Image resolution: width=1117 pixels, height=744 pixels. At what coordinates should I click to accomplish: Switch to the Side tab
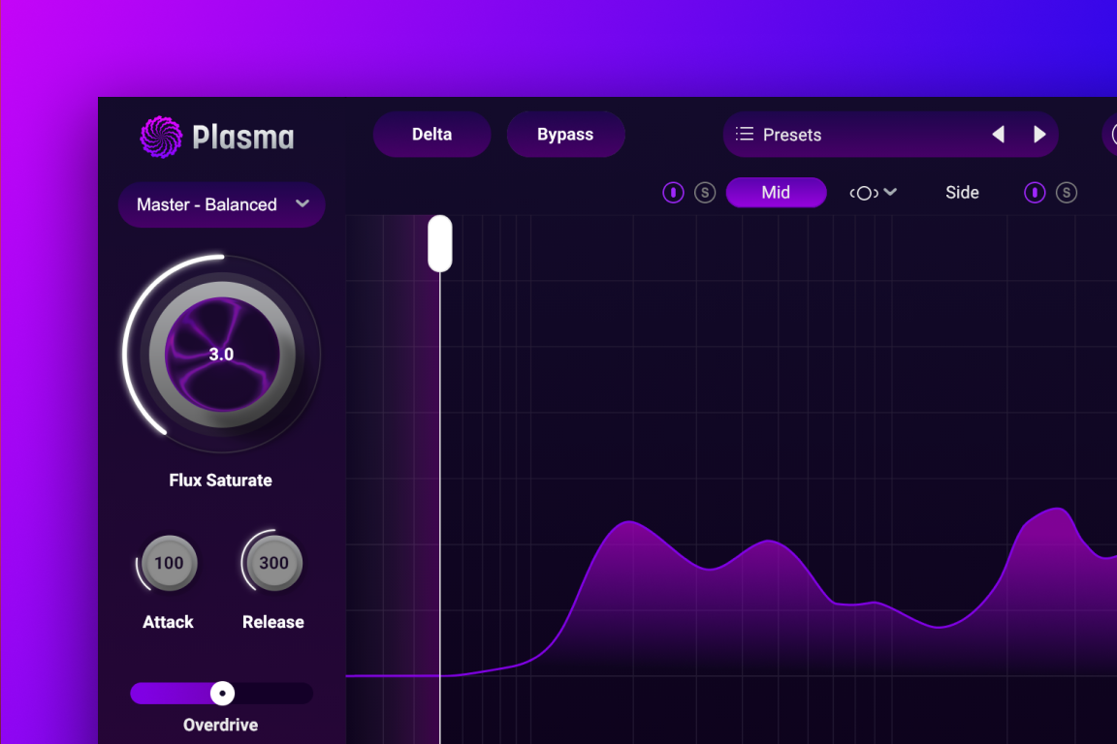click(x=962, y=192)
